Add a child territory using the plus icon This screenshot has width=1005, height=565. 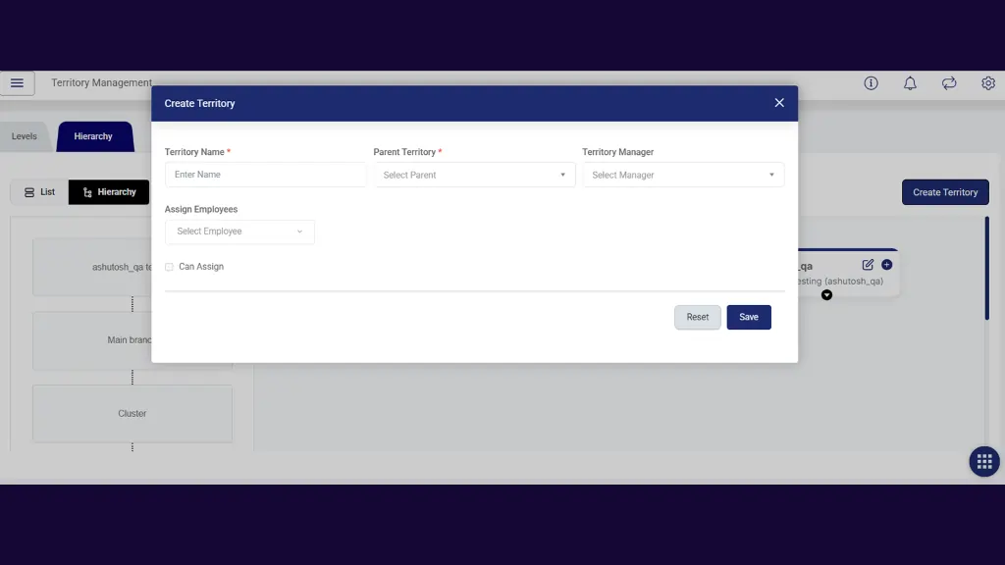(x=886, y=264)
